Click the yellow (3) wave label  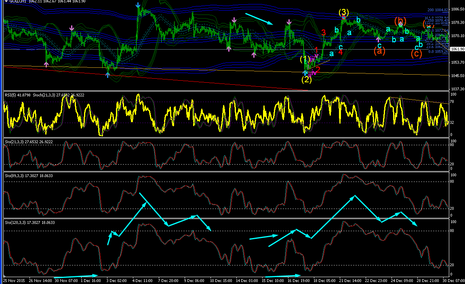(x=343, y=12)
